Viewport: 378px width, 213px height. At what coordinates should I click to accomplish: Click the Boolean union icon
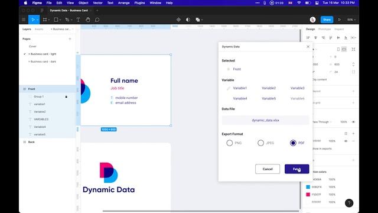pyautogui.click(x=198, y=20)
